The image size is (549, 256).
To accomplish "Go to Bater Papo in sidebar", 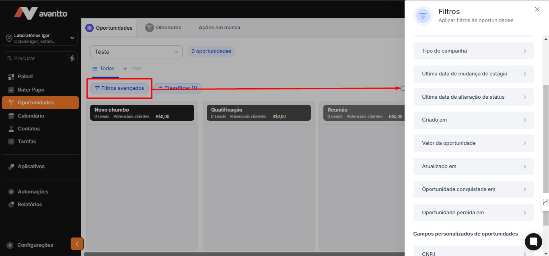I will [31, 90].
